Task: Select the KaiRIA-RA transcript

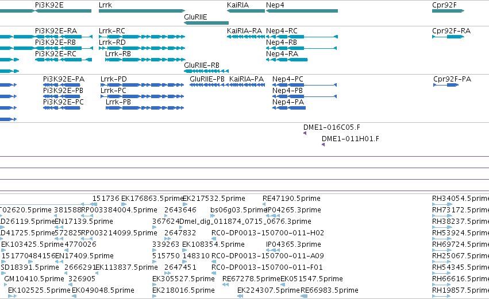Action: pyautogui.click(x=246, y=37)
